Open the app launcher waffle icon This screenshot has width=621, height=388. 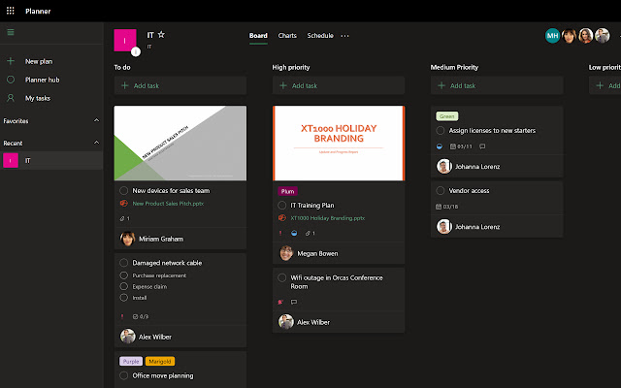[x=11, y=11]
